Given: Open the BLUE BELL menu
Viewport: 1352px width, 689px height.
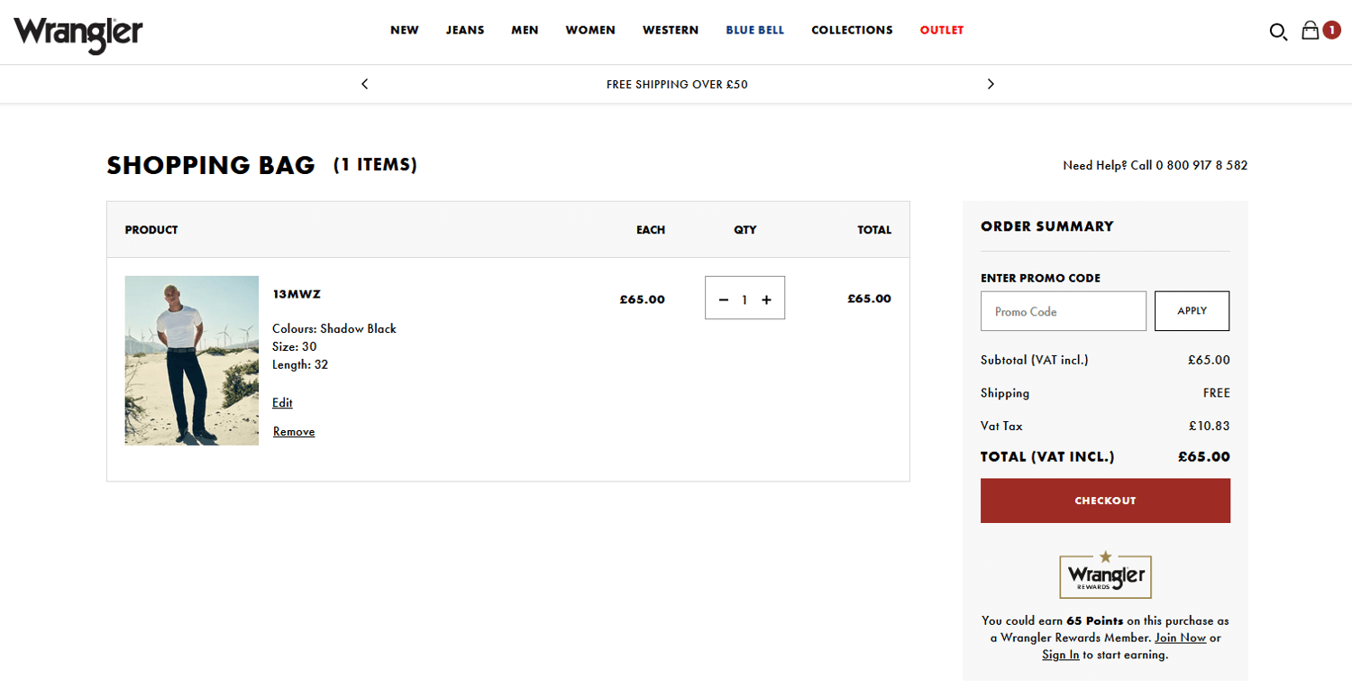Looking at the screenshot, I should point(755,30).
